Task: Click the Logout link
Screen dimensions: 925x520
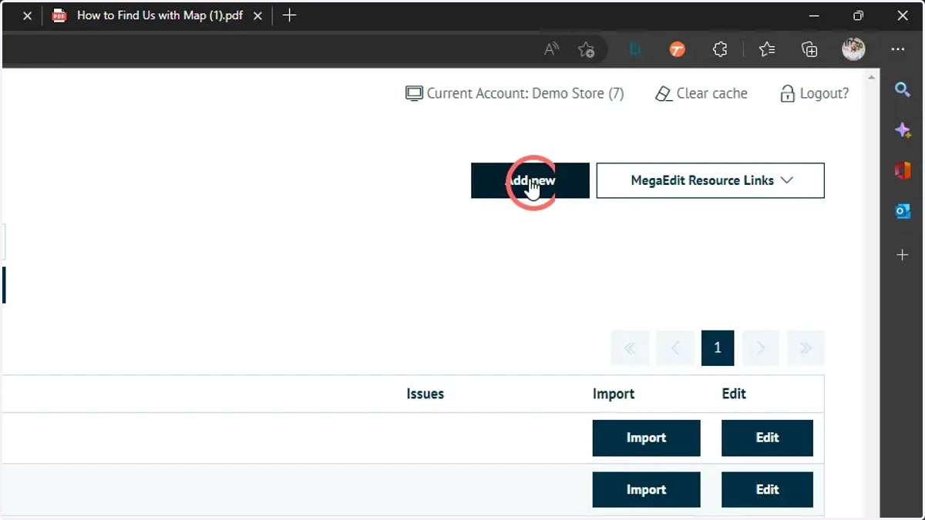Action: click(x=814, y=93)
